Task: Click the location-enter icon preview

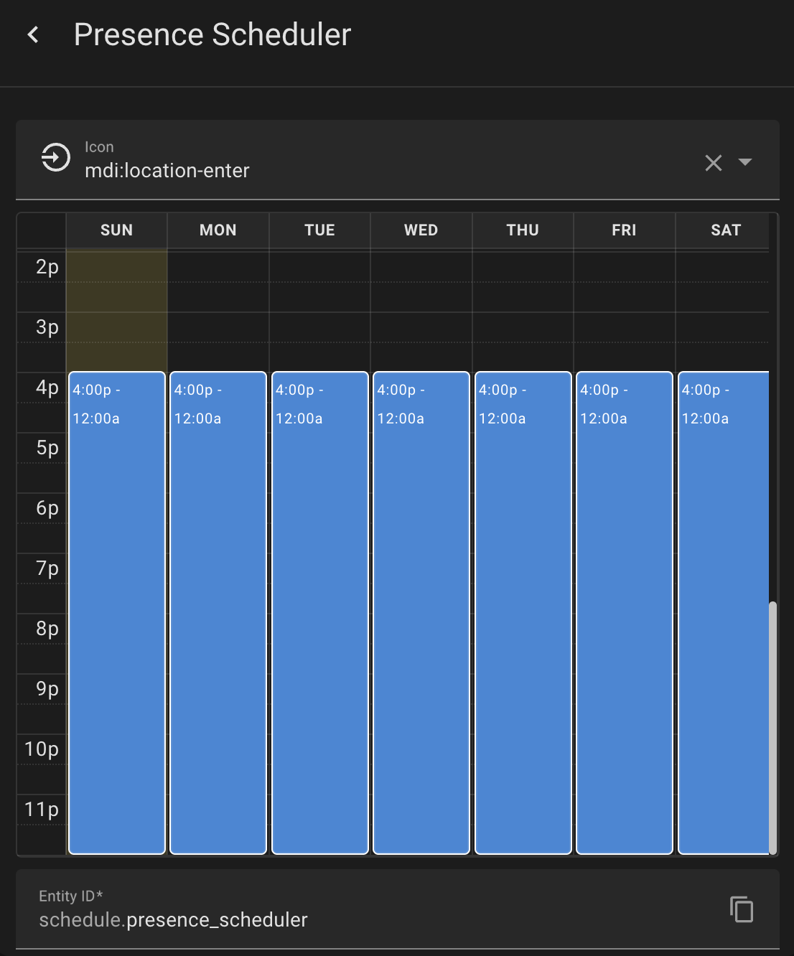Action: click(x=55, y=158)
